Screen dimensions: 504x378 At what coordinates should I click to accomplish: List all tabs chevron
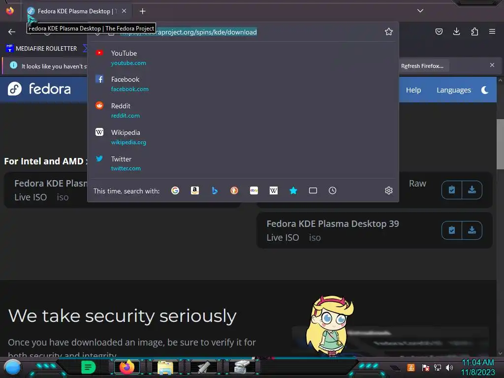(x=420, y=11)
